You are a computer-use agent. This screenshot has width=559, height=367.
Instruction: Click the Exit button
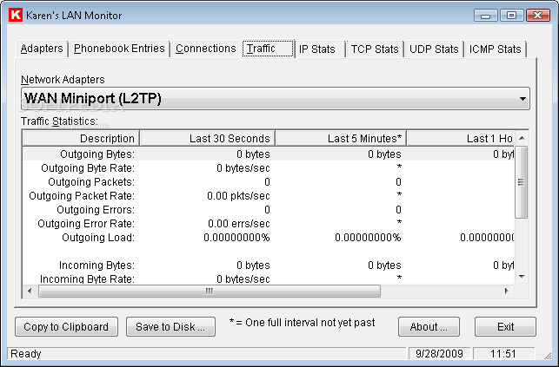tap(505, 327)
